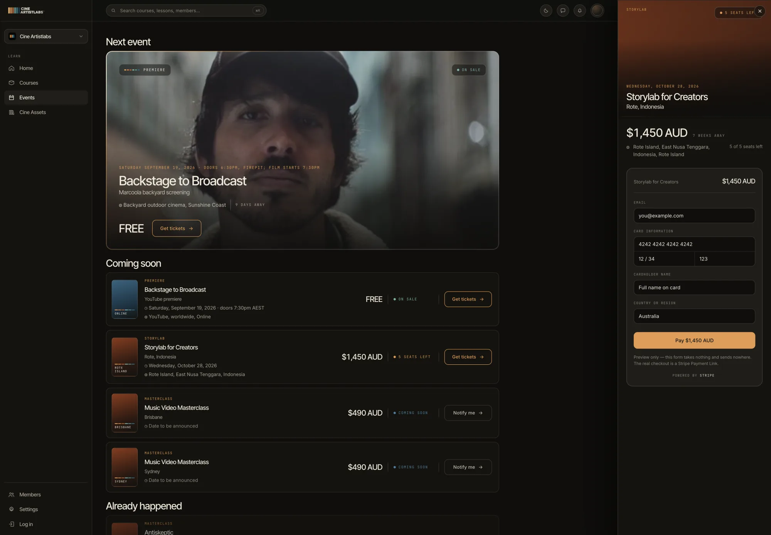Open the Country or region selector
The image size is (771, 535).
tap(694, 316)
